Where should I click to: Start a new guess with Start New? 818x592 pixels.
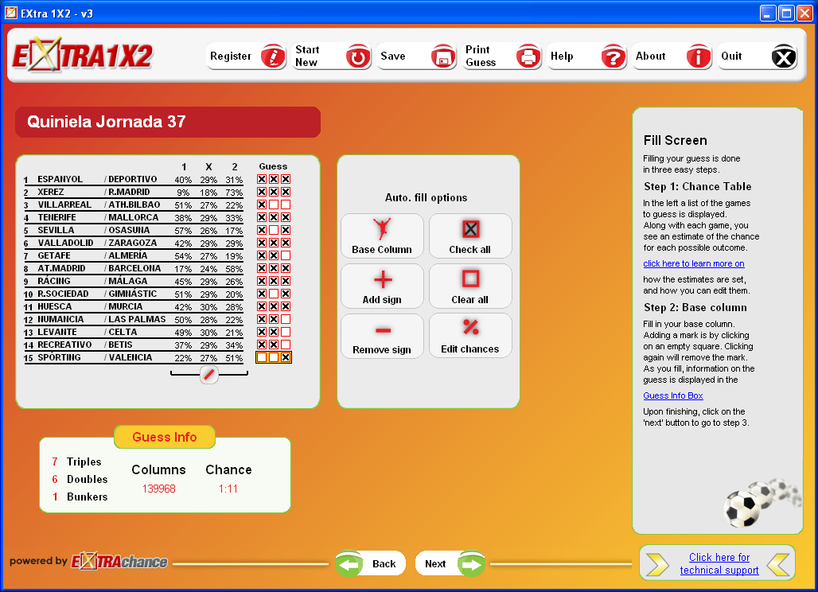[332, 56]
